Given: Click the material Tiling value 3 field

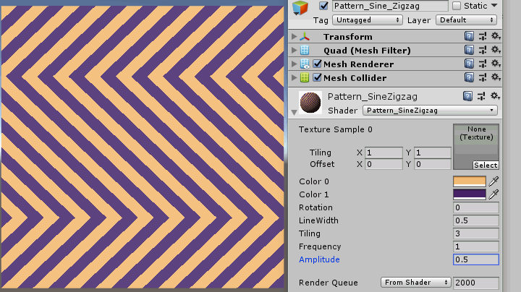Looking at the screenshot, I should (476, 233).
